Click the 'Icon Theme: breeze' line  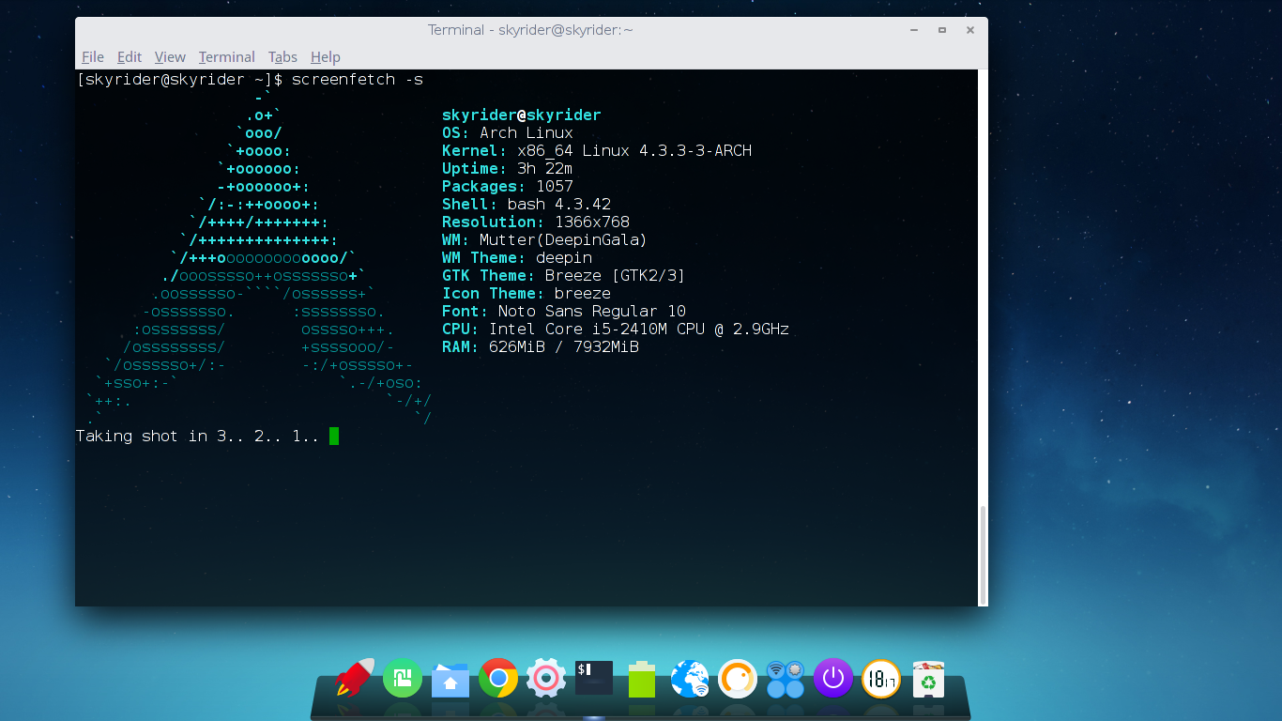coord(527,294)
